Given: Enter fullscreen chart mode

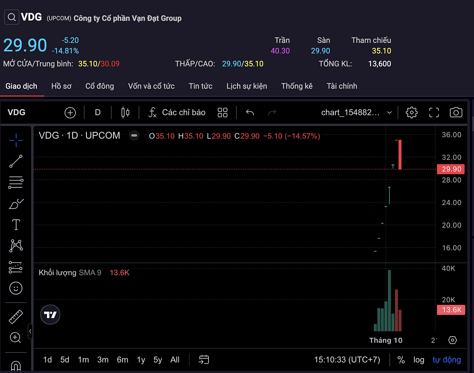Looking at the screenshot, I should tap(434, 113).
